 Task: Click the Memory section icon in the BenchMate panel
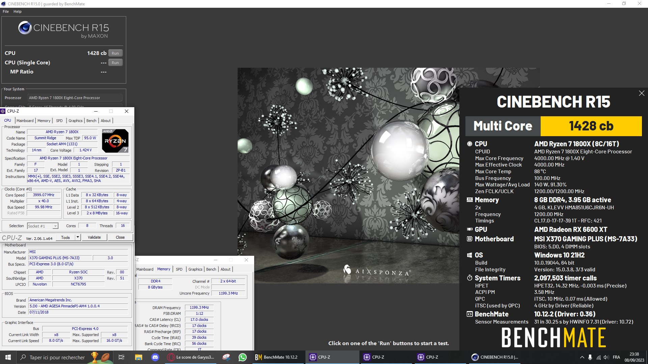click(x=469, y=200)
